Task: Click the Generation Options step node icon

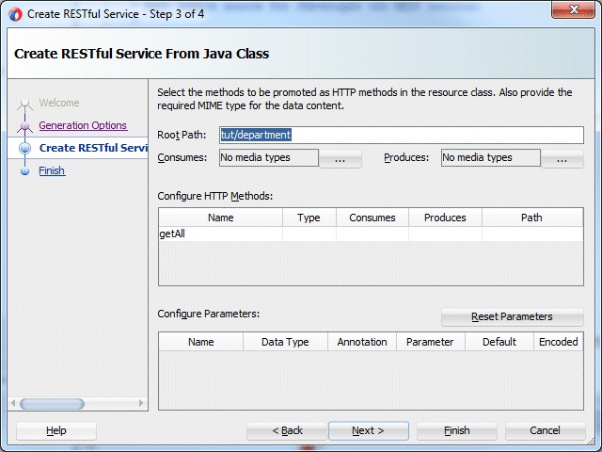Action: coord(25,125)
